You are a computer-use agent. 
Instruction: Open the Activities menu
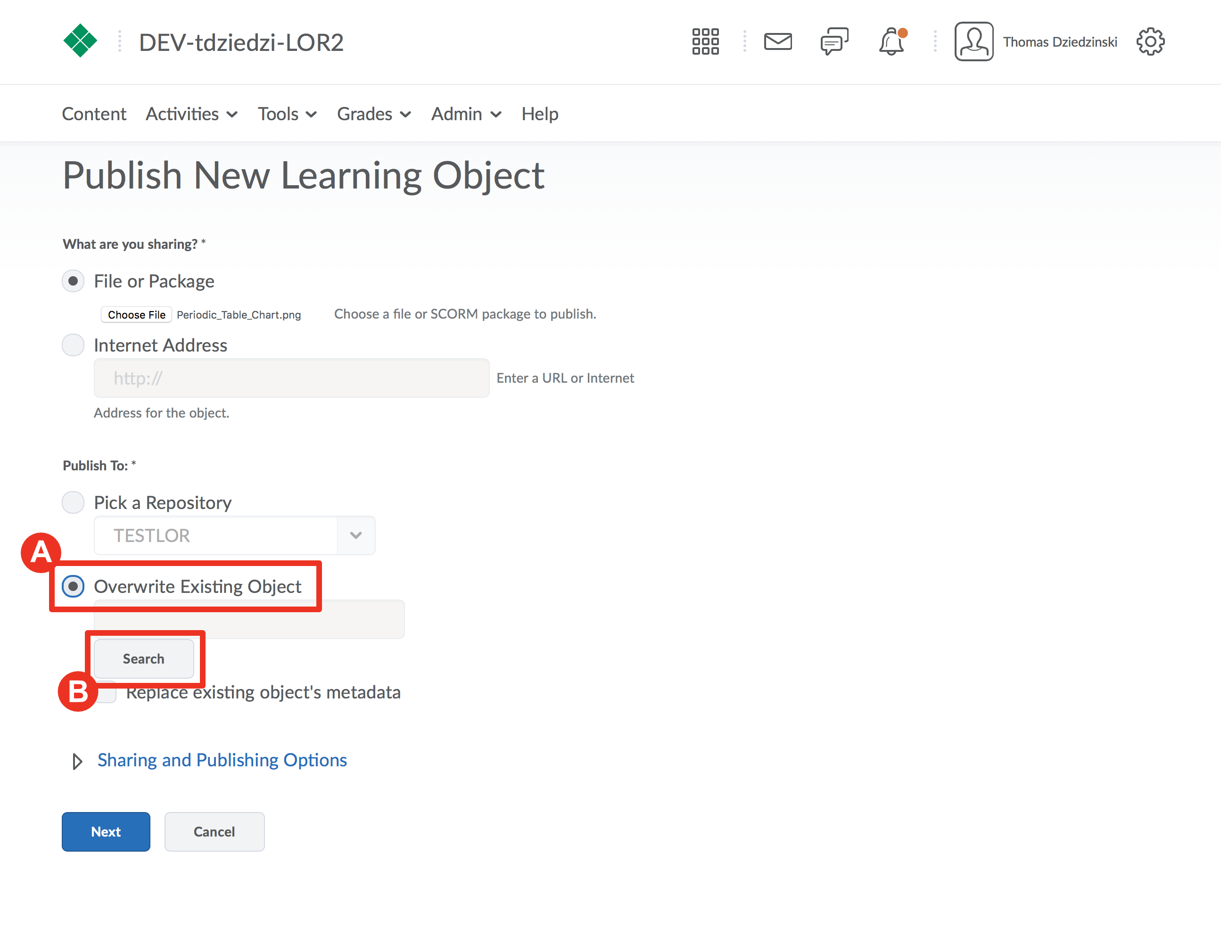[x=192, y=114]
